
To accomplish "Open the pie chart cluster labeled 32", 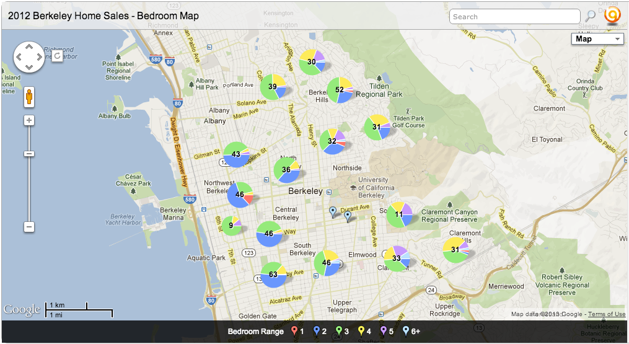I will click(332, 141).
